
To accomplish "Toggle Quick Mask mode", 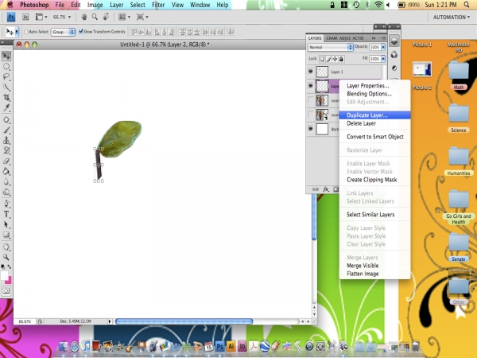I will point(6,290).
